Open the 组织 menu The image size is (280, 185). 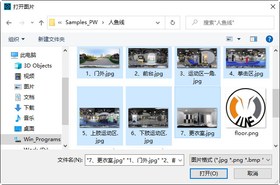point(17,39)
